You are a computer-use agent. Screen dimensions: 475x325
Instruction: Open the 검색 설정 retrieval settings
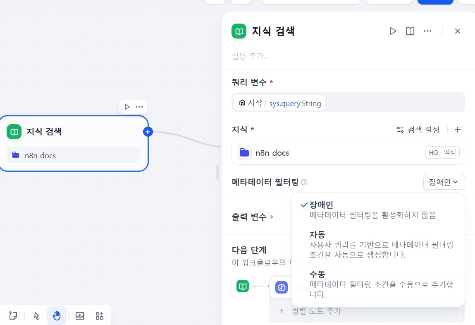pos(418,130)
